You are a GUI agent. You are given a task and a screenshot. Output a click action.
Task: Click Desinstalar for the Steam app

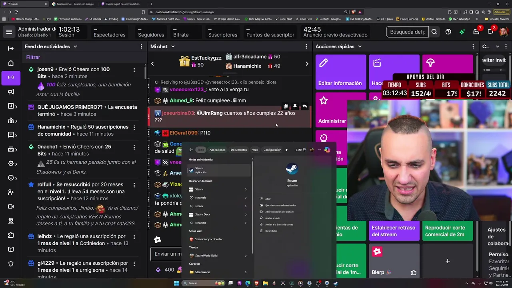[x=271, y=231]
